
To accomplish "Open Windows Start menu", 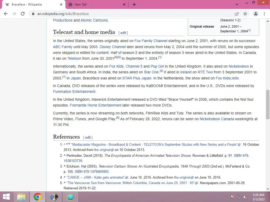I will click(x=6, y=197).
